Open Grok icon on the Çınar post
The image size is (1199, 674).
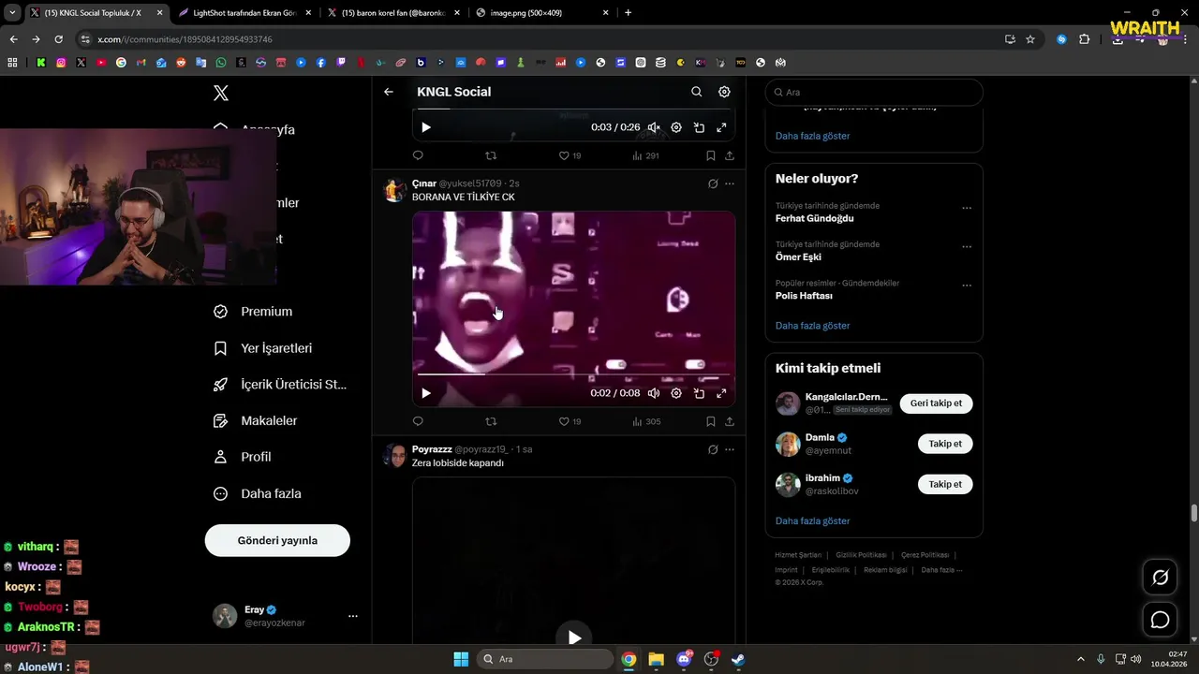click(713, 184)
